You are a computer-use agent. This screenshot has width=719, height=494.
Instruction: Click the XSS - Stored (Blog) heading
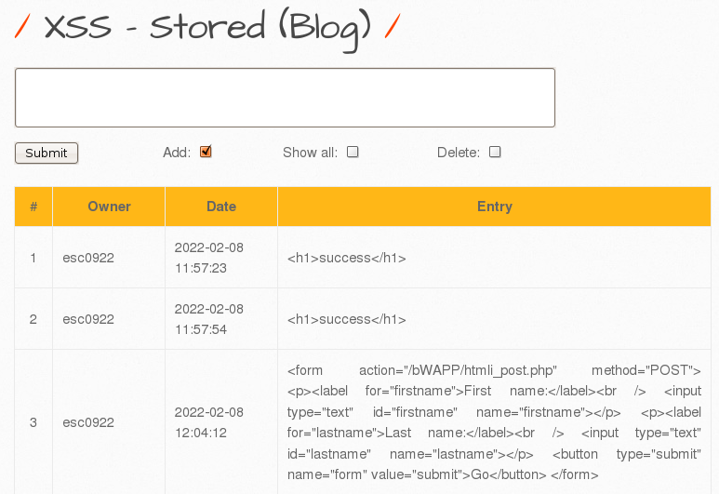click(207, 29)
